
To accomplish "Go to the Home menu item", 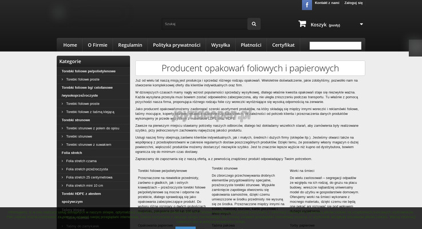I will coord(70,45).
